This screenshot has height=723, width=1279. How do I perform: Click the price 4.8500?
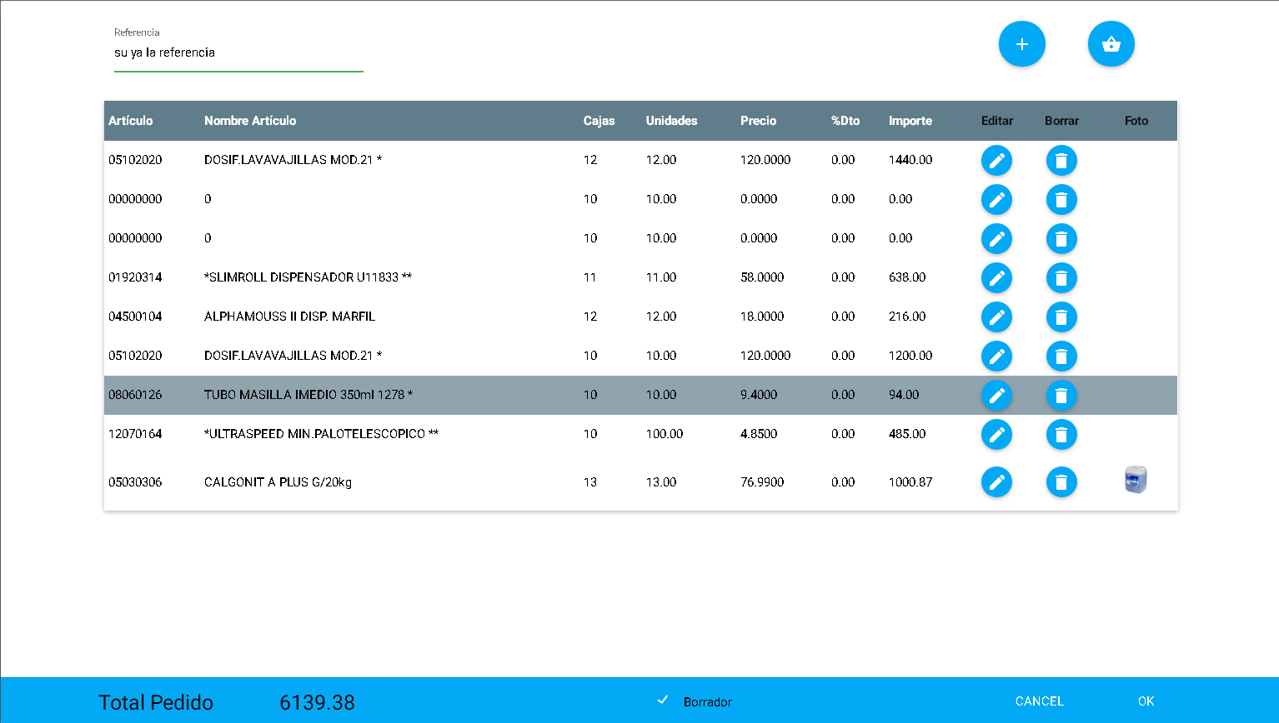[x=759, y=434]
